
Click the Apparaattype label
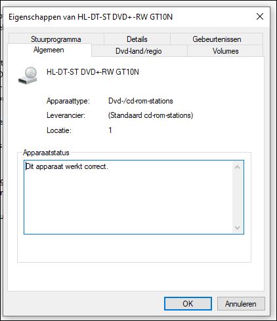pos(68,101)
